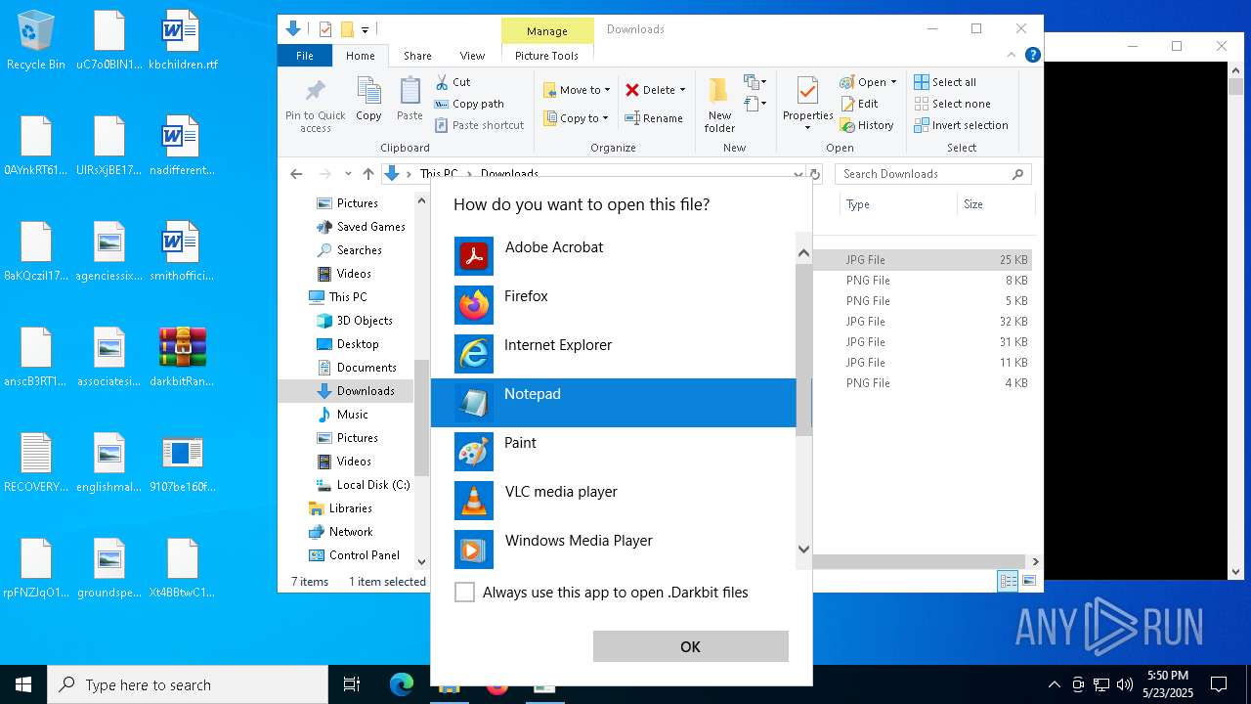Sort files by the Size column
1251x704 pixels.
995,204
